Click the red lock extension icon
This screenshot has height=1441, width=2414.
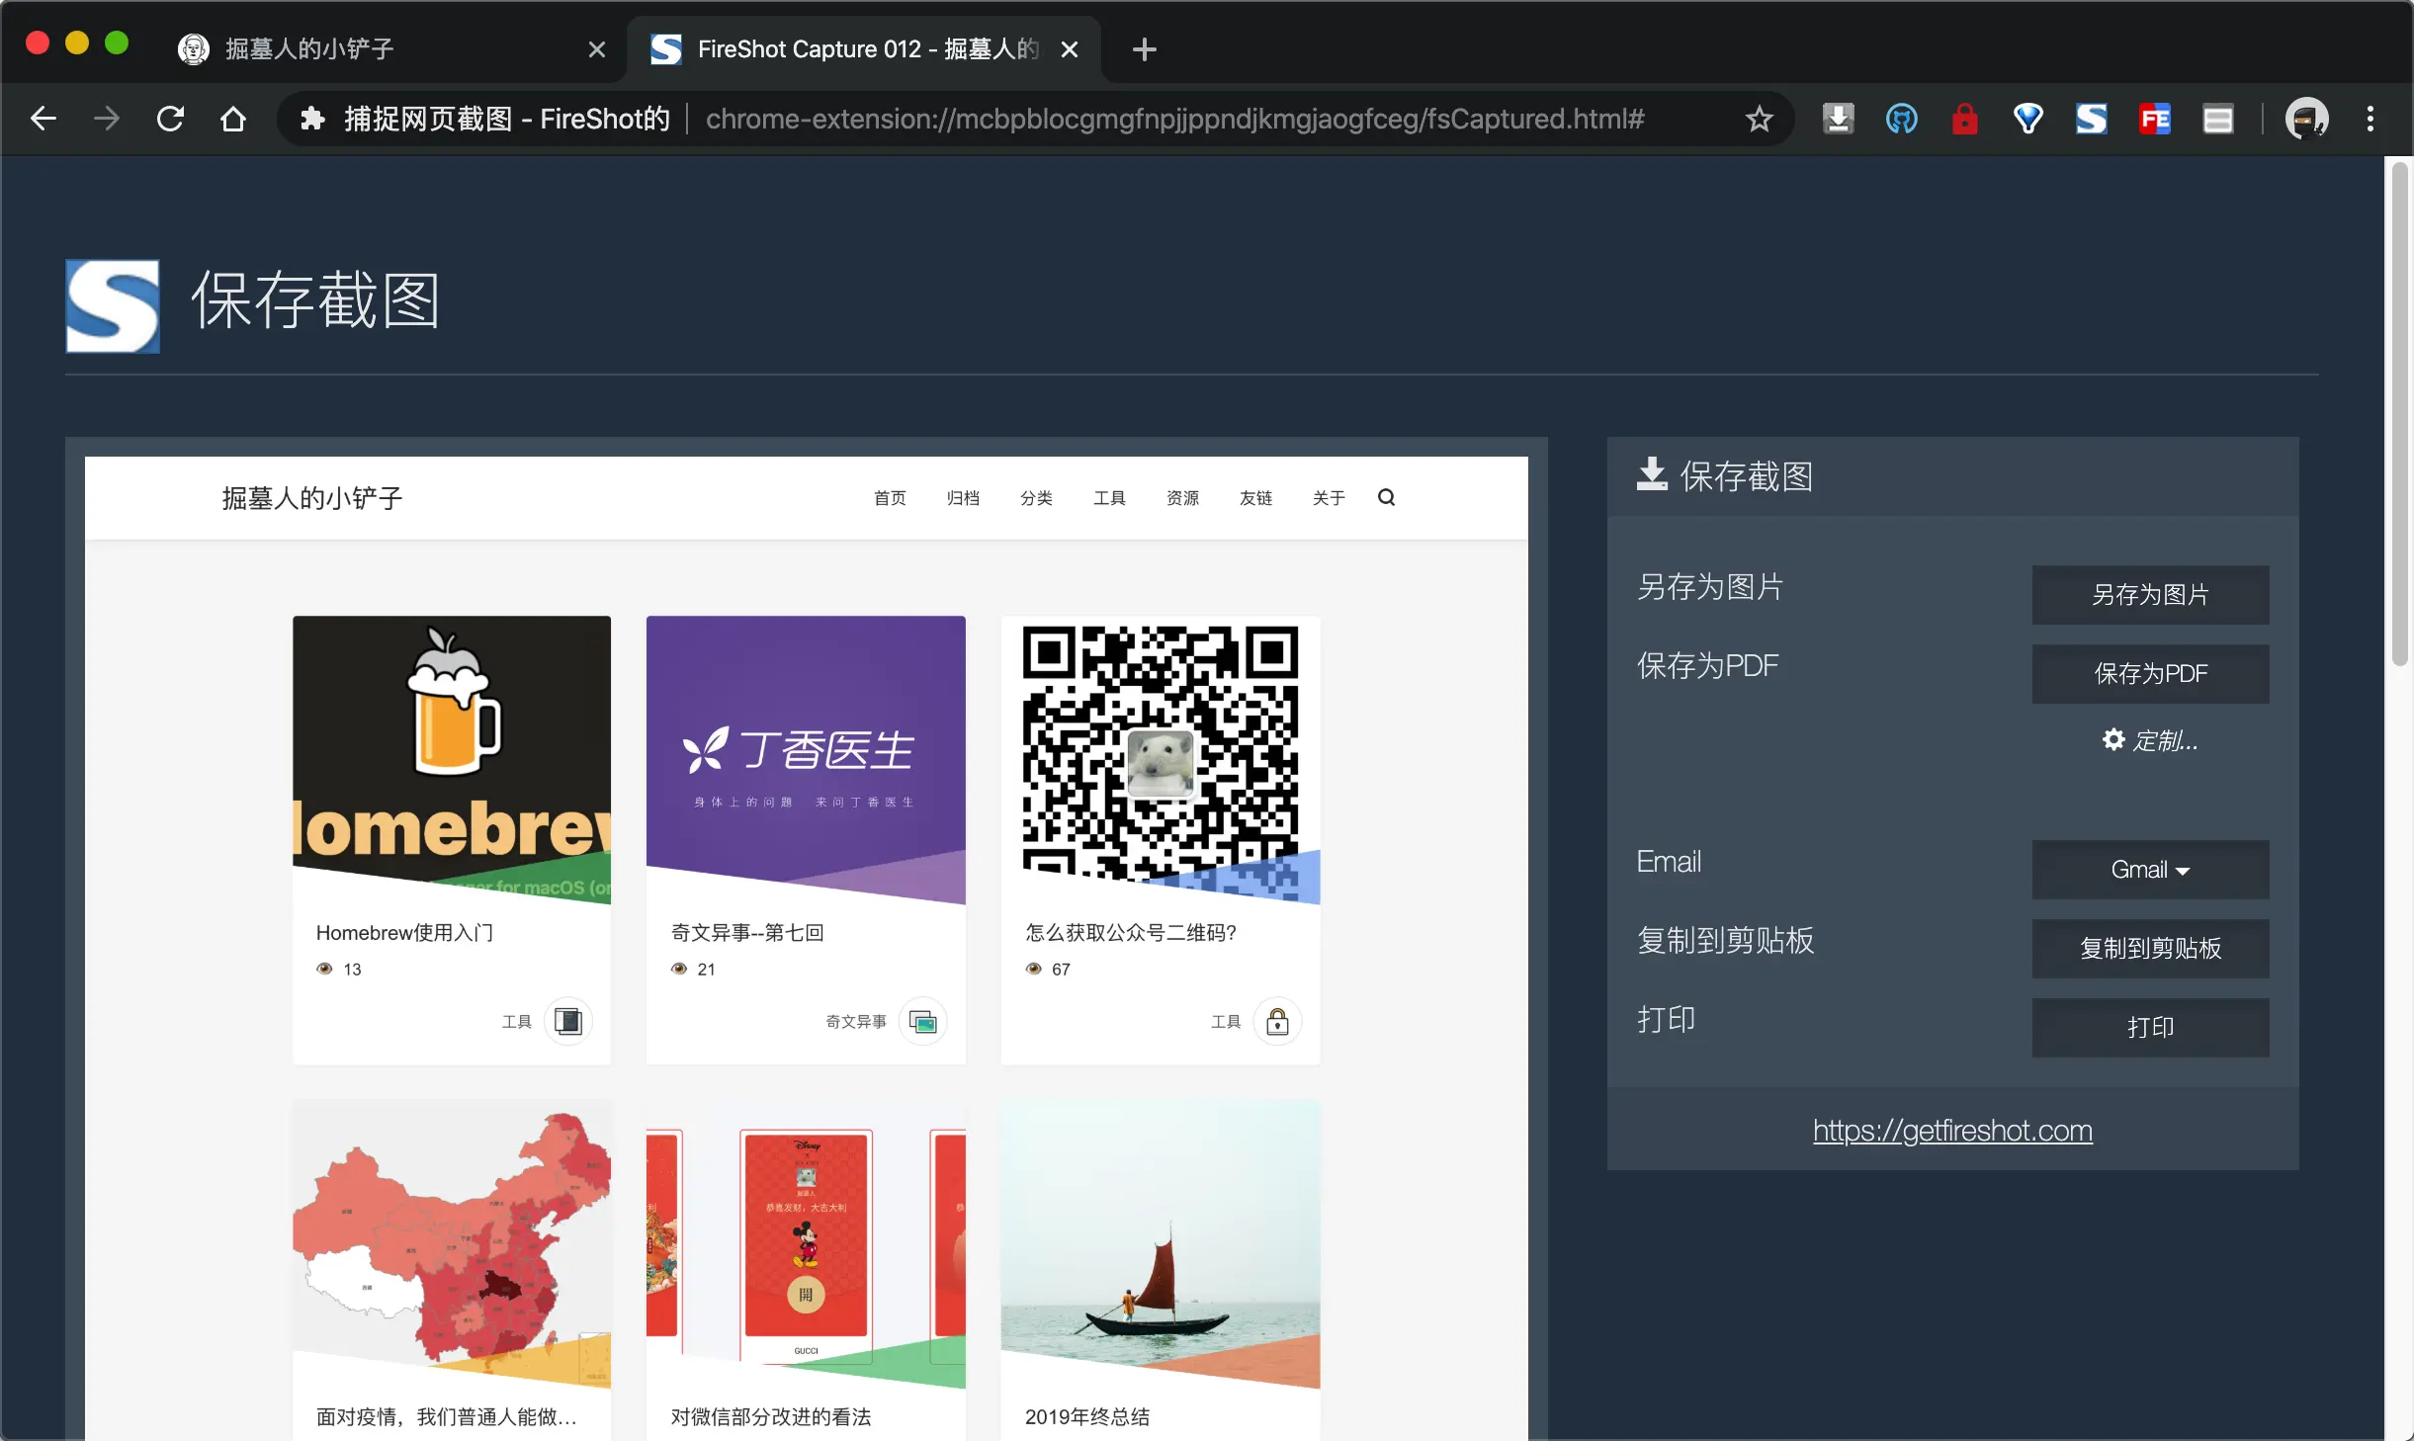1964,120
